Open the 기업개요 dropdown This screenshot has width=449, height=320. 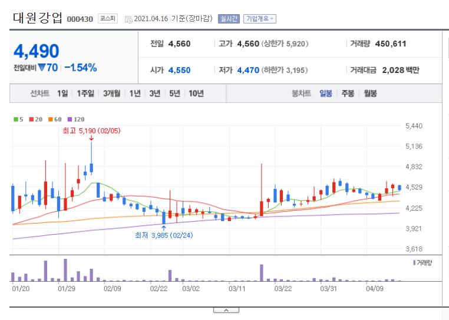(260, 19)
